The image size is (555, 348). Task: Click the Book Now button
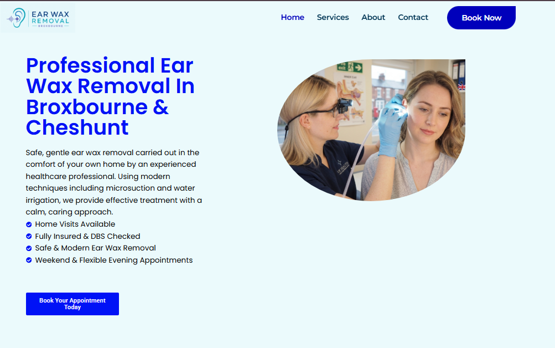481,18
